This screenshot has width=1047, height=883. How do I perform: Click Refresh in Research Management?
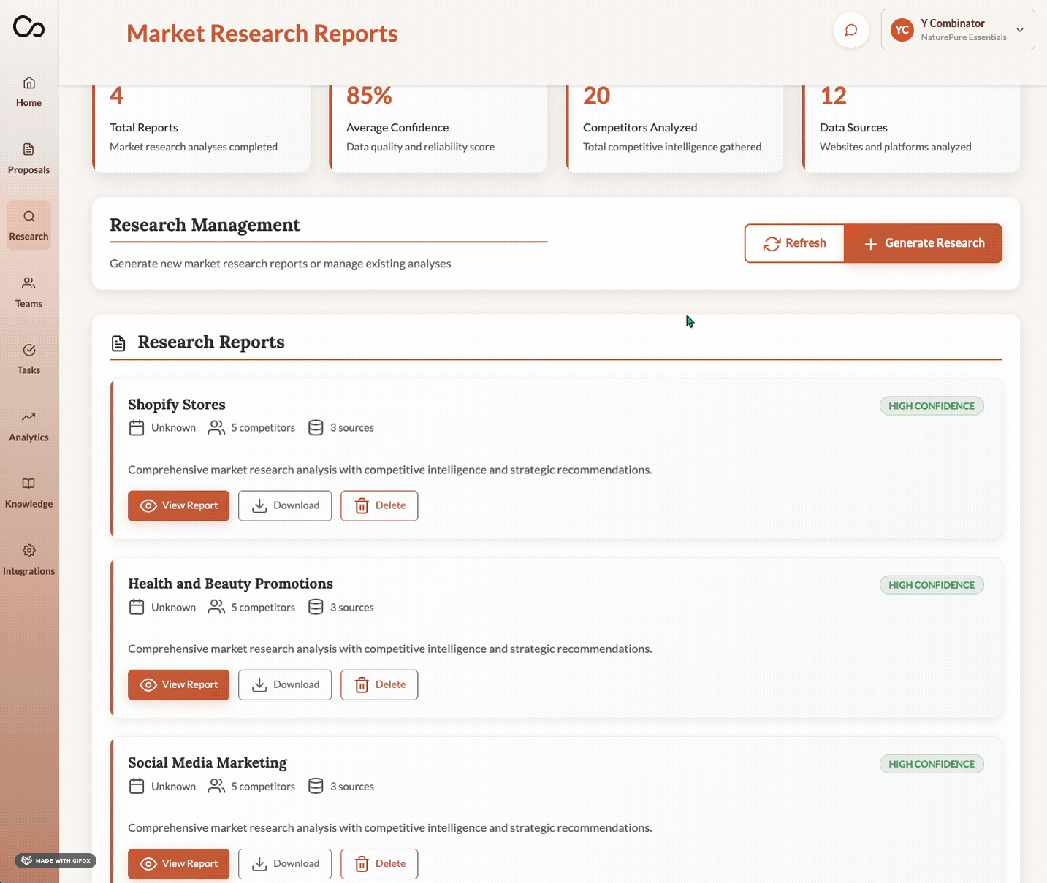[794, 243]
